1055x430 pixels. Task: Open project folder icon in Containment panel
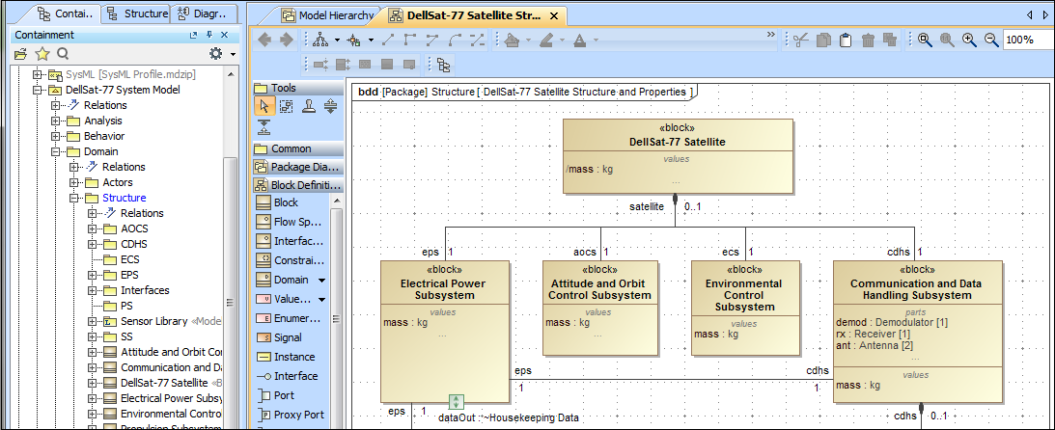20,54
